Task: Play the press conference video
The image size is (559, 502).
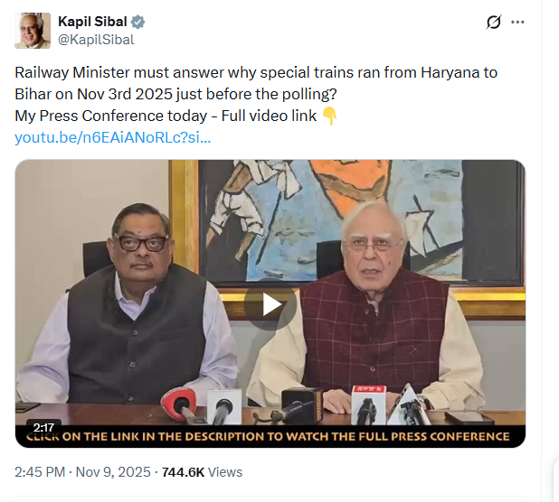Action: (270, 304)
